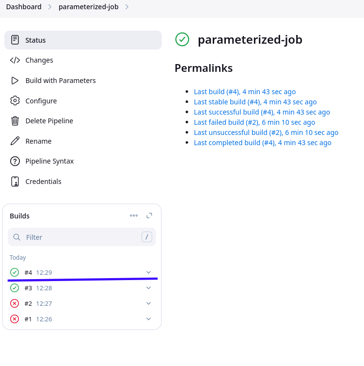364x366 pixels.
Task: Expand the build #2 dropdown chevron
Action: point(148,303)
